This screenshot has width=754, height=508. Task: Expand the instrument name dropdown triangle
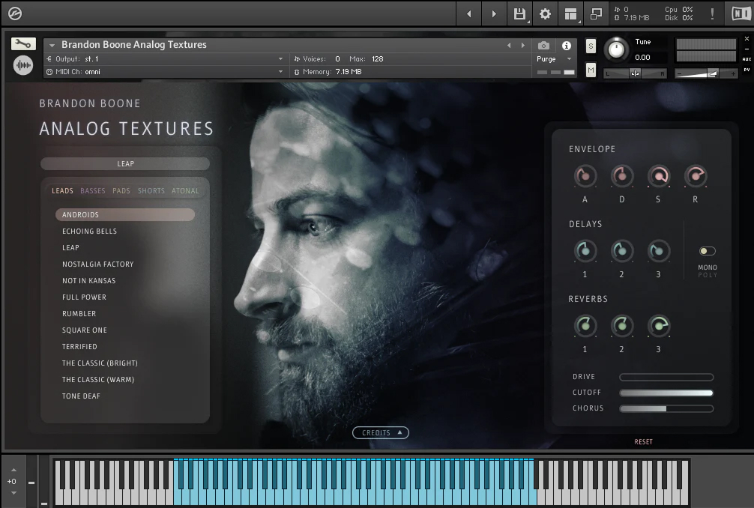pyautogui.click(x=52, y=45)
